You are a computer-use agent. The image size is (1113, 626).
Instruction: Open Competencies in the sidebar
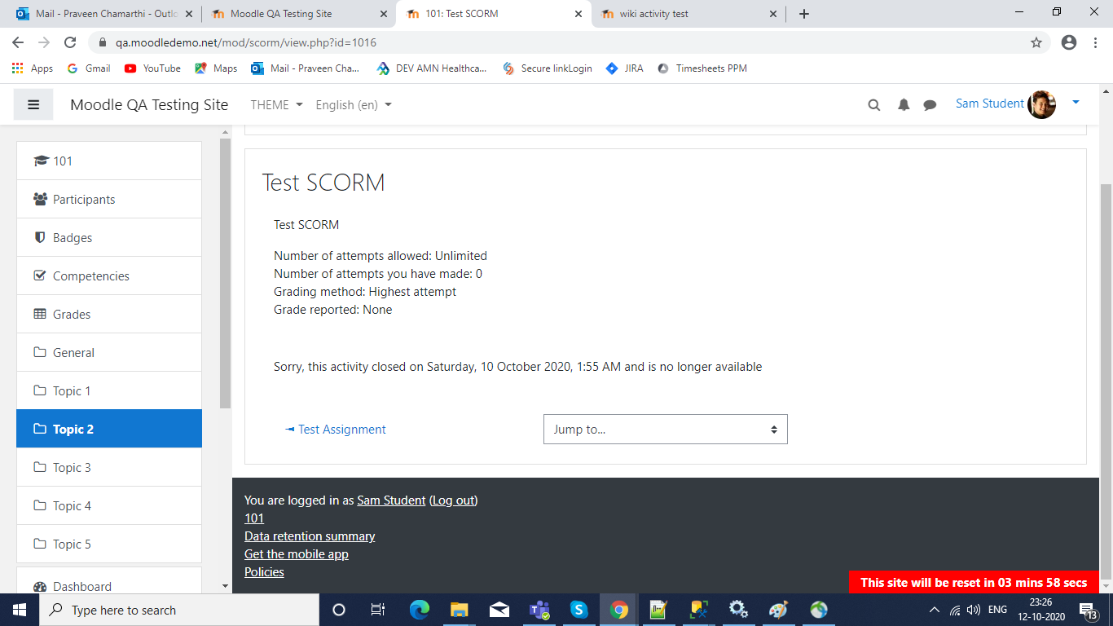[x=109, y=276]
